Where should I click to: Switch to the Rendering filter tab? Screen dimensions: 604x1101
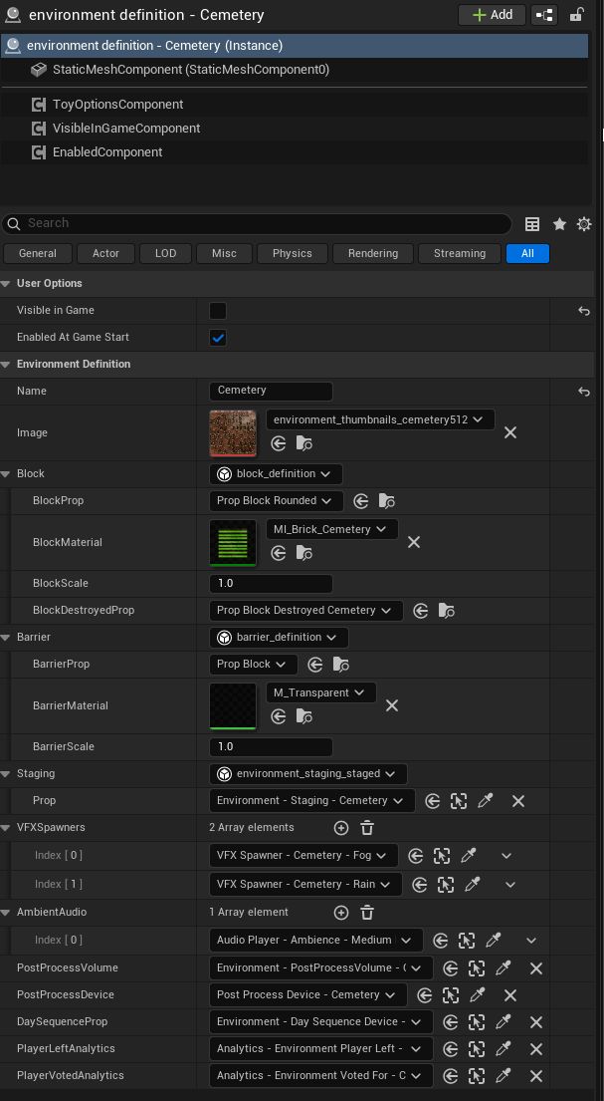(x=372, y=253)
